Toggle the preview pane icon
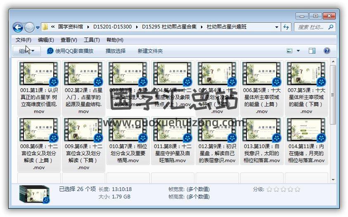 (312, 51)
